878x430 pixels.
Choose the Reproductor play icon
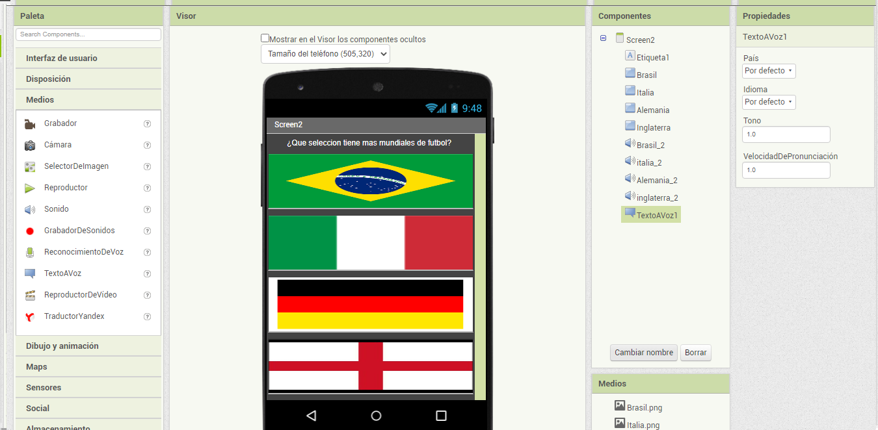pos(30,188)
